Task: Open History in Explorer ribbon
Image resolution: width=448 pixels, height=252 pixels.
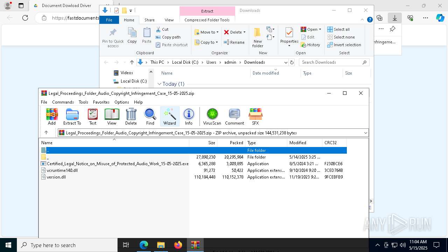Action: [310, 45]
